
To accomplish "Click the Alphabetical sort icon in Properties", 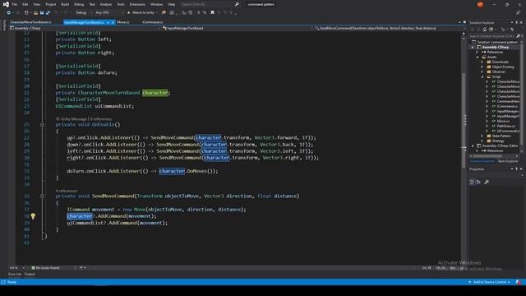I will click(478, 182).
